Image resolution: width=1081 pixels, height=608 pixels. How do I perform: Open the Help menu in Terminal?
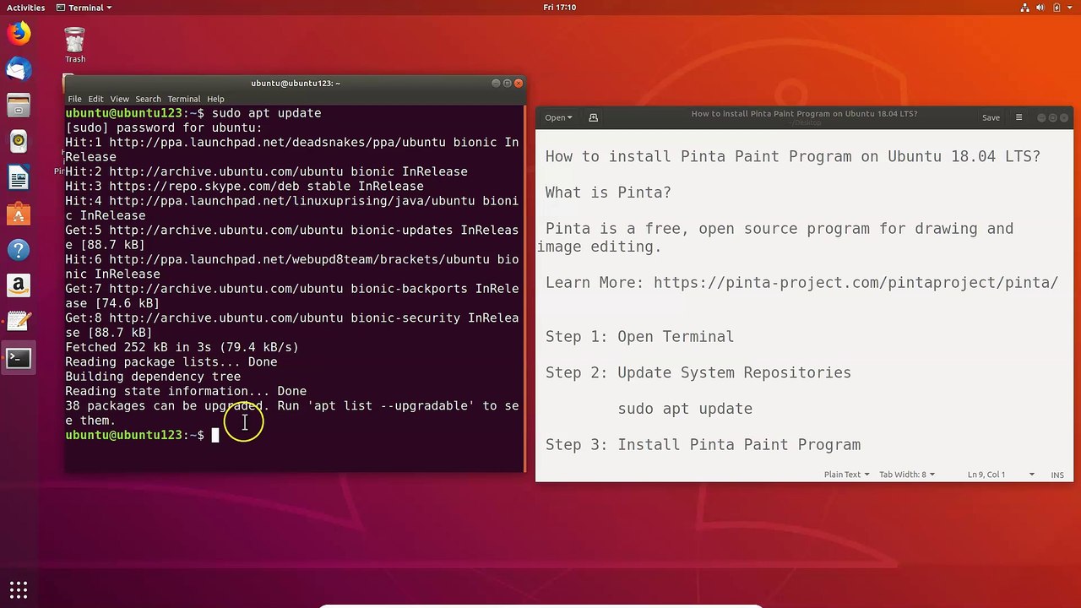[x=215, y=99]
